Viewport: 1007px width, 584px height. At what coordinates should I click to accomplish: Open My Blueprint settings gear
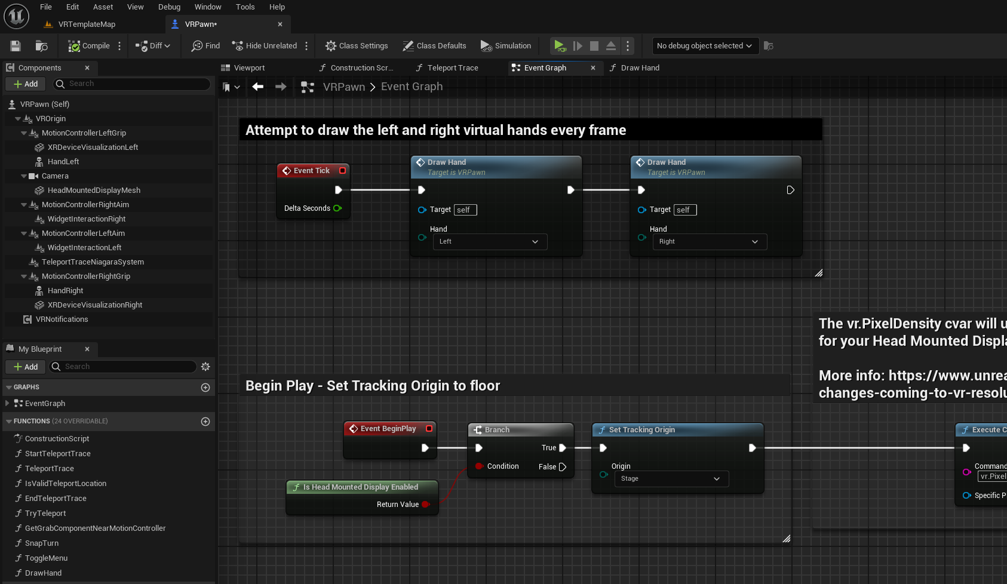(205, 367)
